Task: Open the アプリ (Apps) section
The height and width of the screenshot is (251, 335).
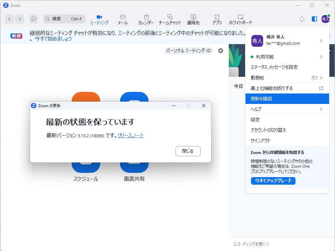Action: pyautogui.click(x=217, y=19)
